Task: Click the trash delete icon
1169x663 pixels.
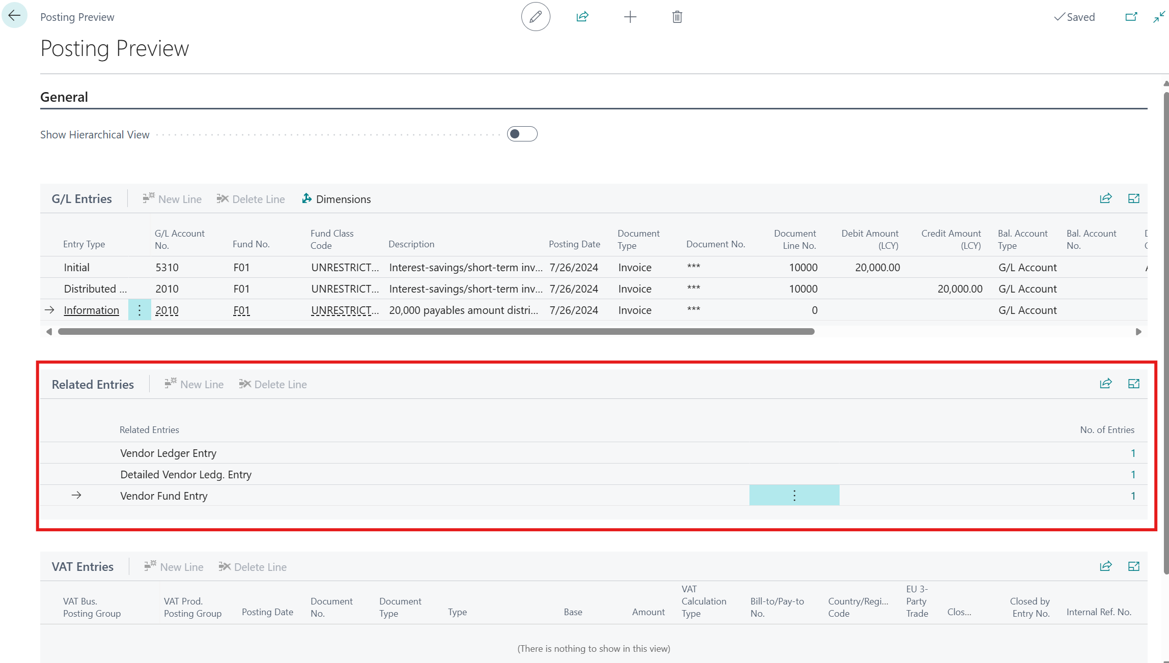Action: [677, 17]
